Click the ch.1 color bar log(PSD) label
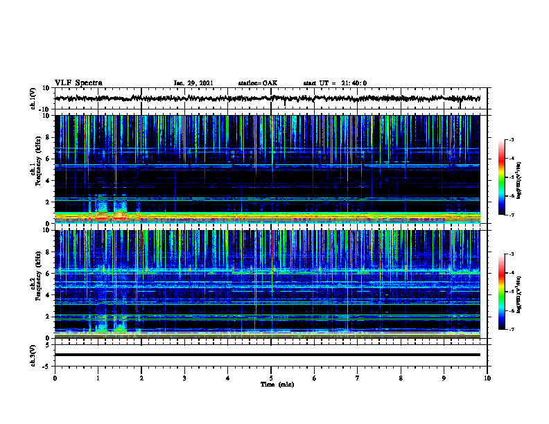Image resolution: width=549 pixels, height=424 pixels. [519, 181]
